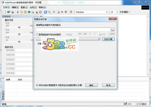Click the 就绪 status bar text
151x107 pixels.
tap(4, 104)
